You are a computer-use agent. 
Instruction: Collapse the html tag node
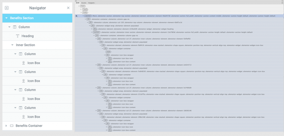click(x=79, y=6)
